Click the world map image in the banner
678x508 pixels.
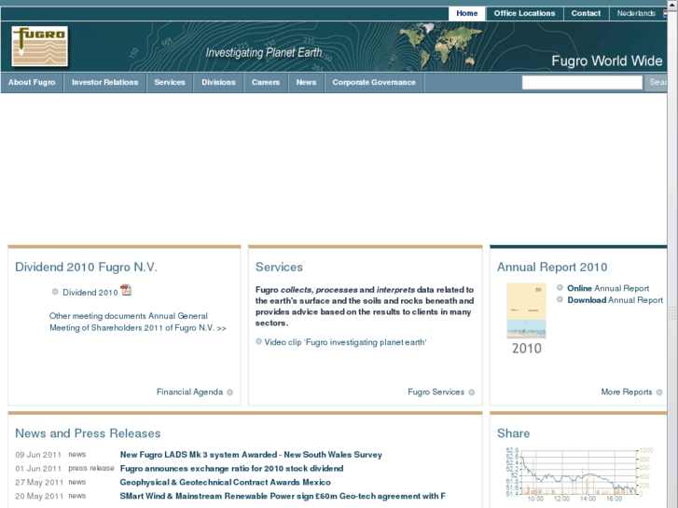[441, 46]
